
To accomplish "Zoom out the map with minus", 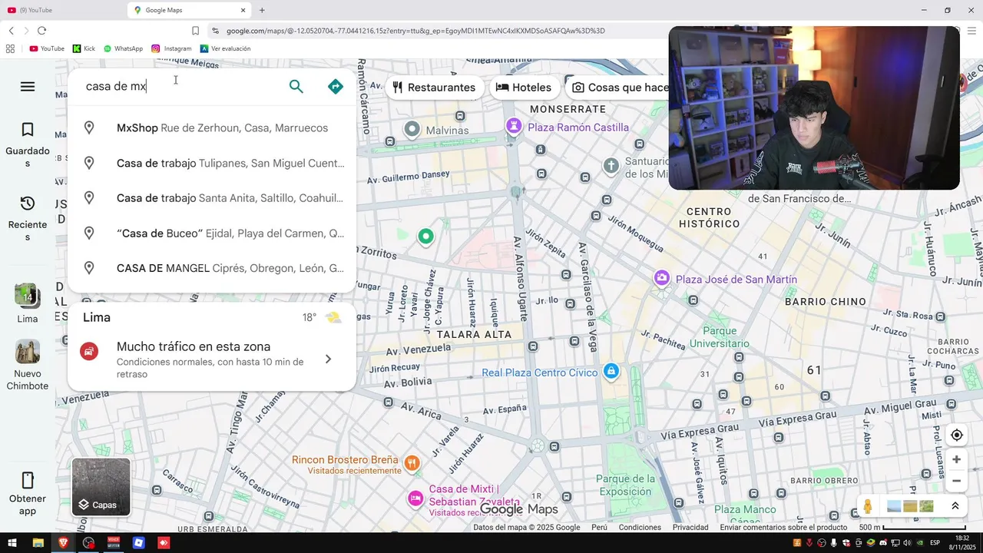I will [x=956, y=481].
